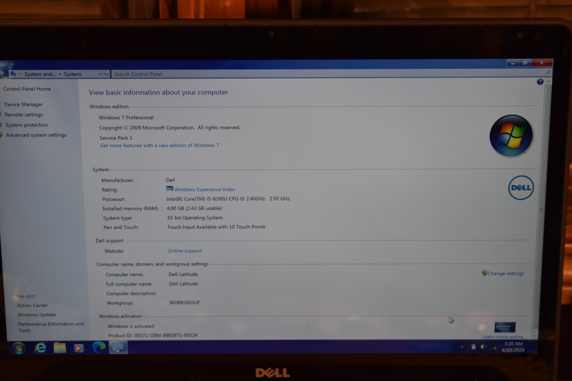Click the Computer name value Dell-Latitude

coord(183,274)
